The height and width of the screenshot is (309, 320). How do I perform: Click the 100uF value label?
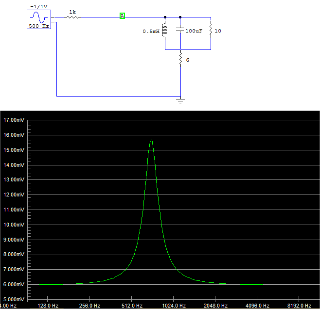coord(194,31)
